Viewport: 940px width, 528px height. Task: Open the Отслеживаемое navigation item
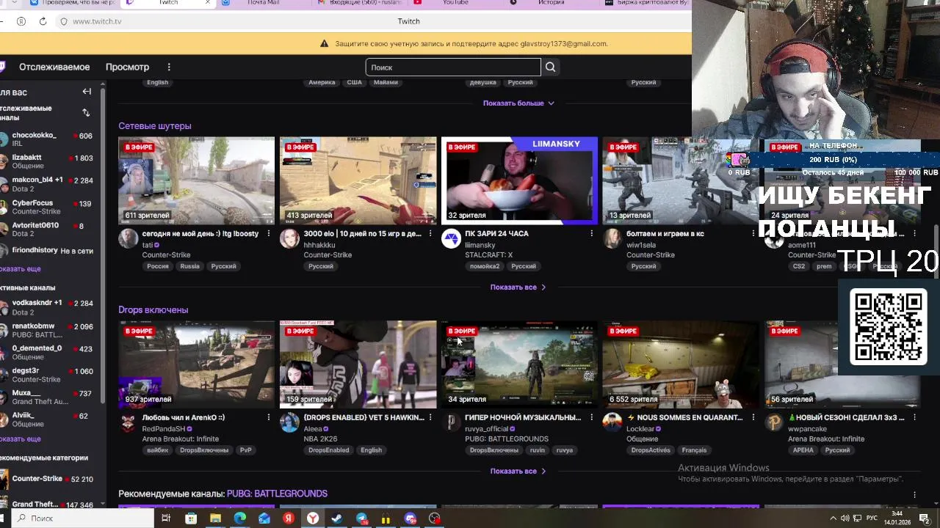coord(54,67)
